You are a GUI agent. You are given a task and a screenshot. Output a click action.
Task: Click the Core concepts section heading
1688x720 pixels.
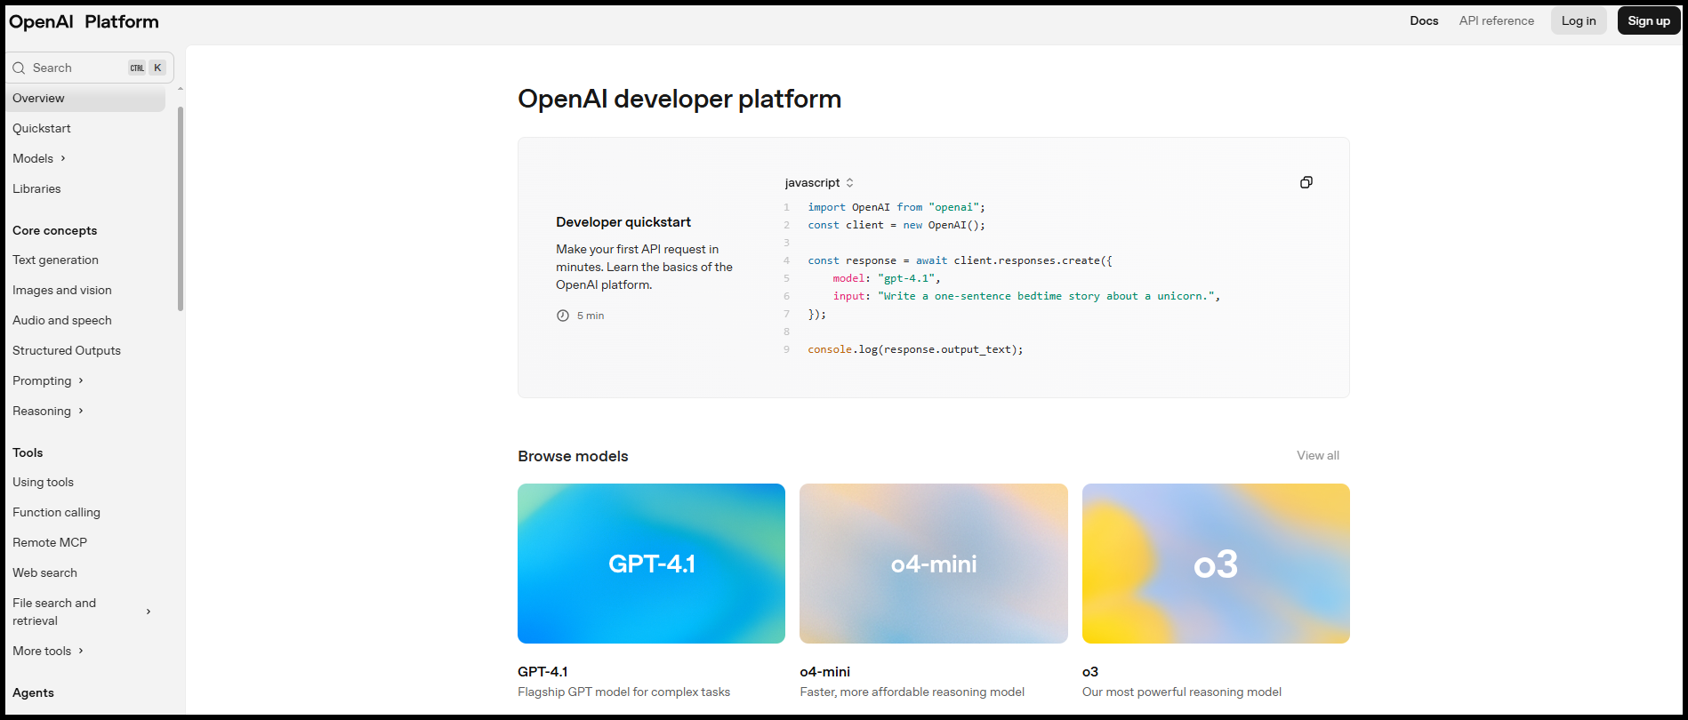[x=54, y=230]
